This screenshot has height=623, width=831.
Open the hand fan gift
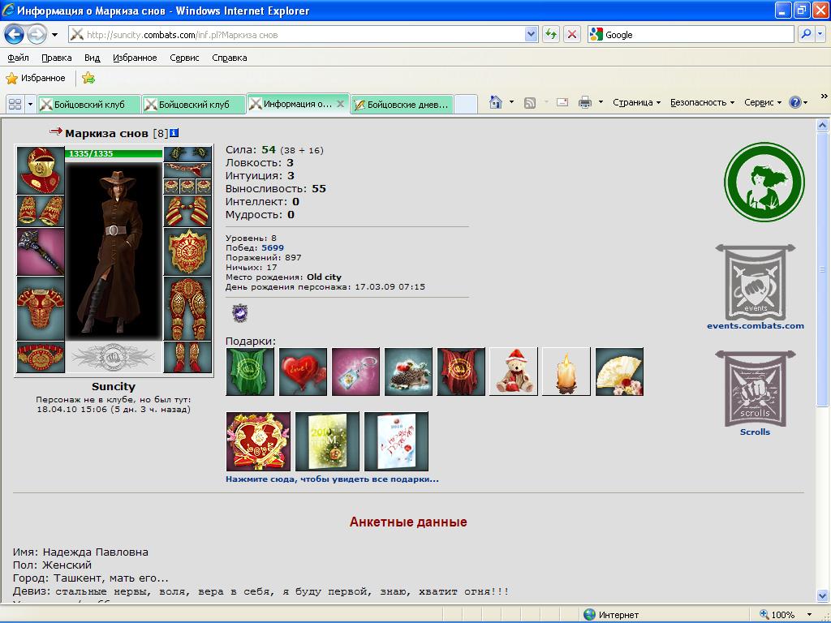pyautogui.click(x=619, y=372)
